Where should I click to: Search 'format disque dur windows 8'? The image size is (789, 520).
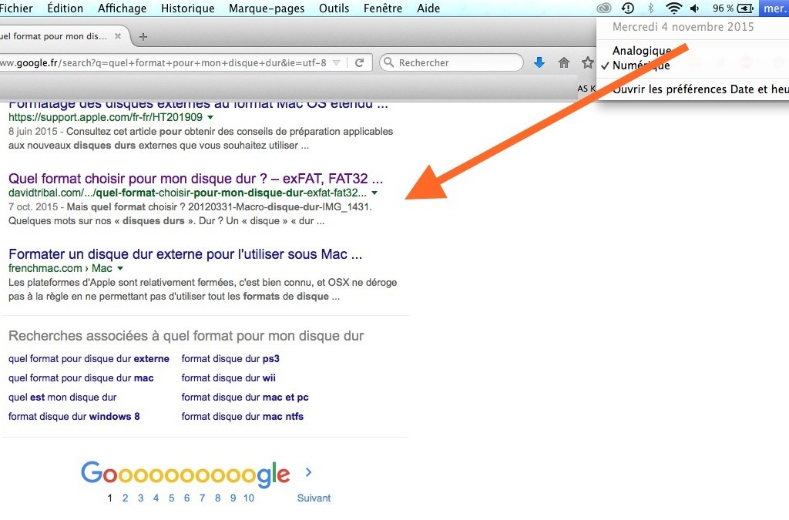click(74, 417)
